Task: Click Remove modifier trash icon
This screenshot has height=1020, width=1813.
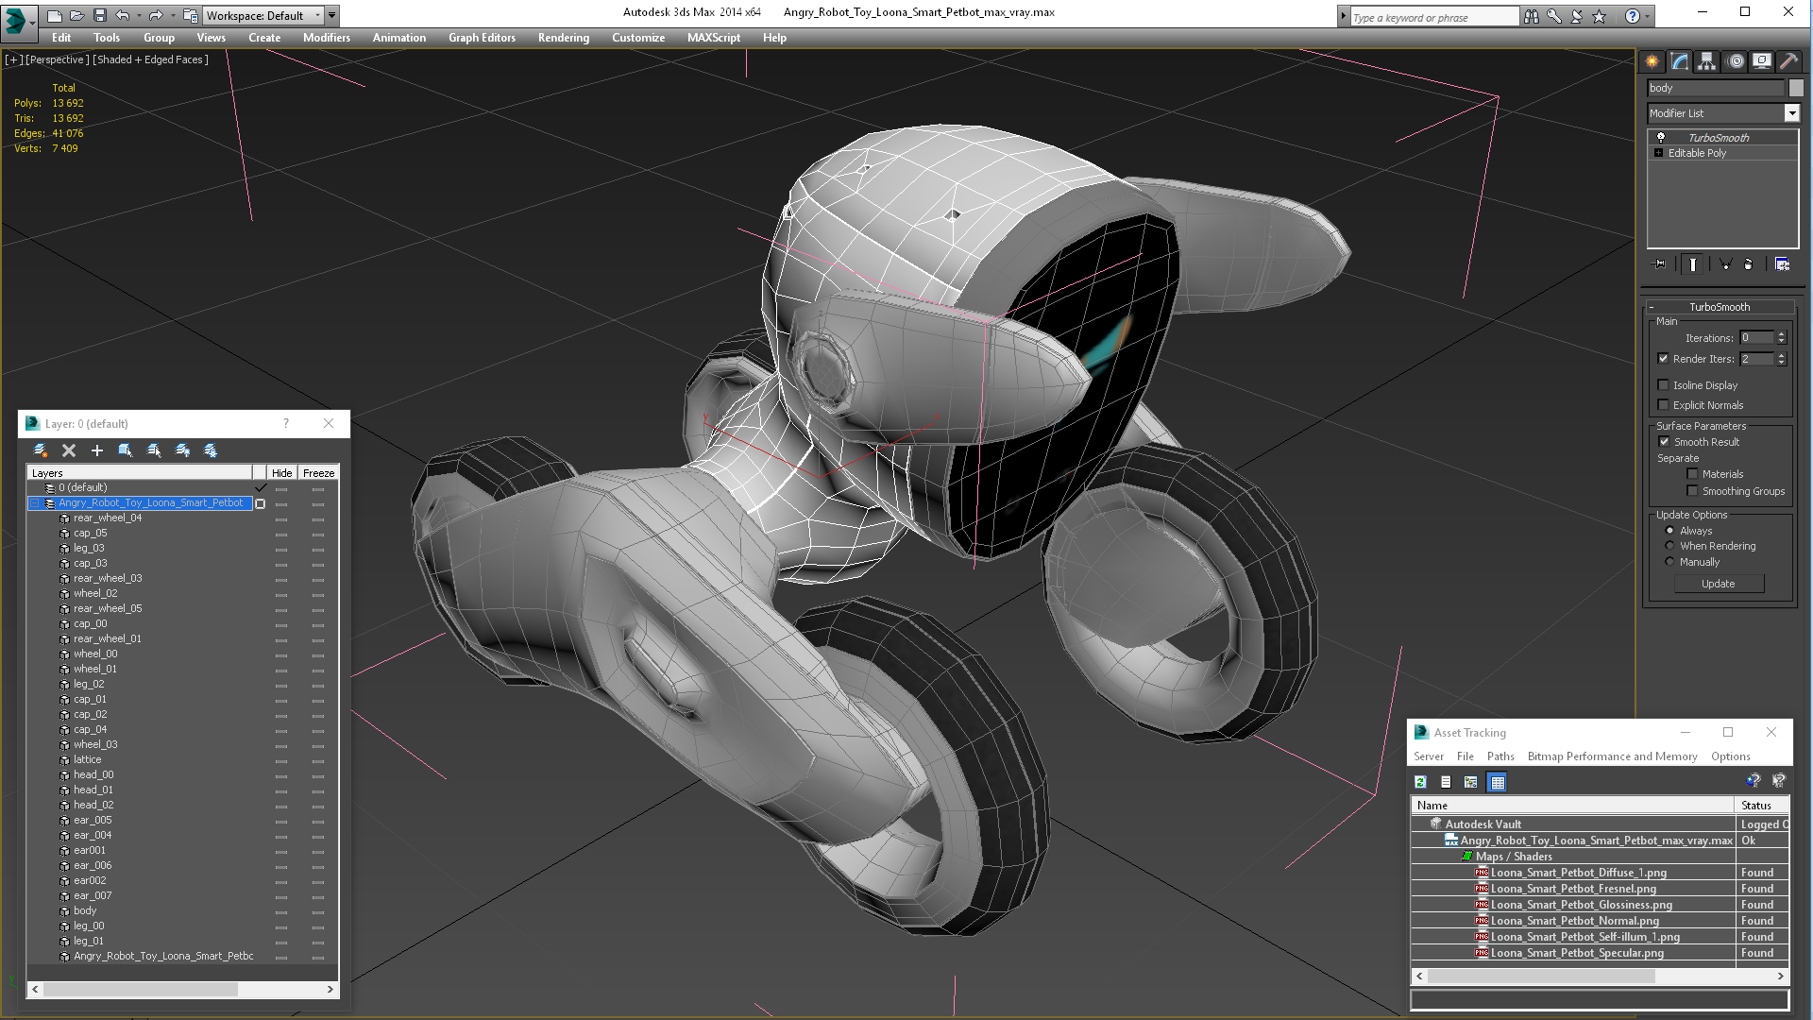Action: tap(1748, 264)
